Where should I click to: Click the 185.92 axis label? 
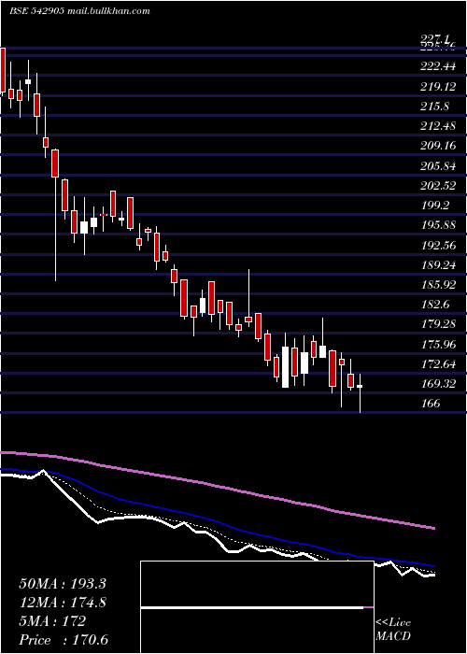pyautogui.click(x=438, y=285)
